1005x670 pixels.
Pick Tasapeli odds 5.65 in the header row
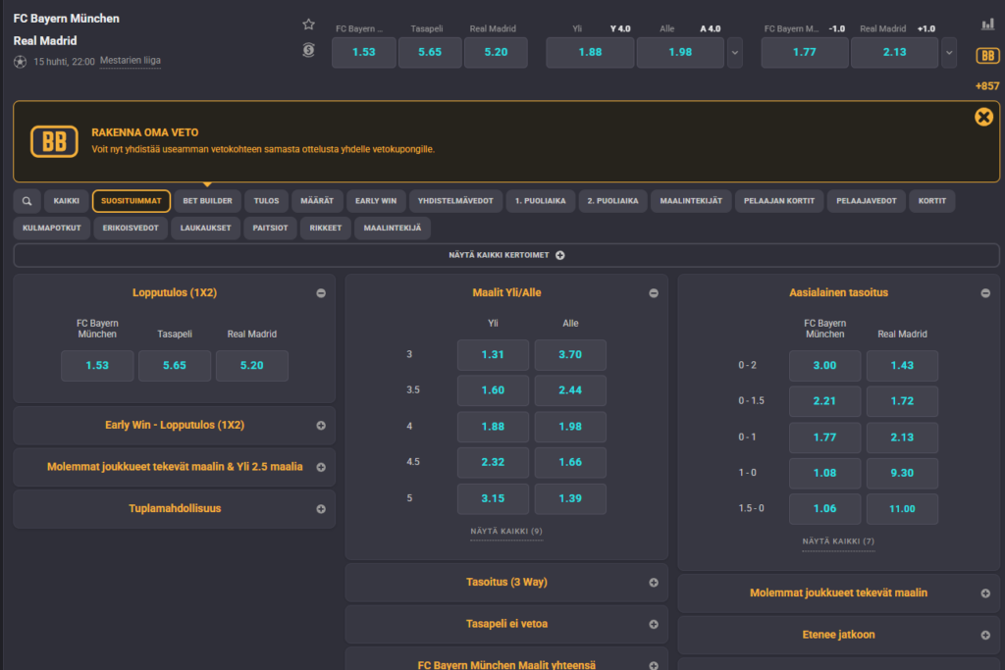point(430,53)
